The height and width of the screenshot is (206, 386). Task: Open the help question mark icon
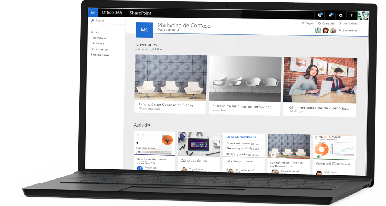[352, 15]
